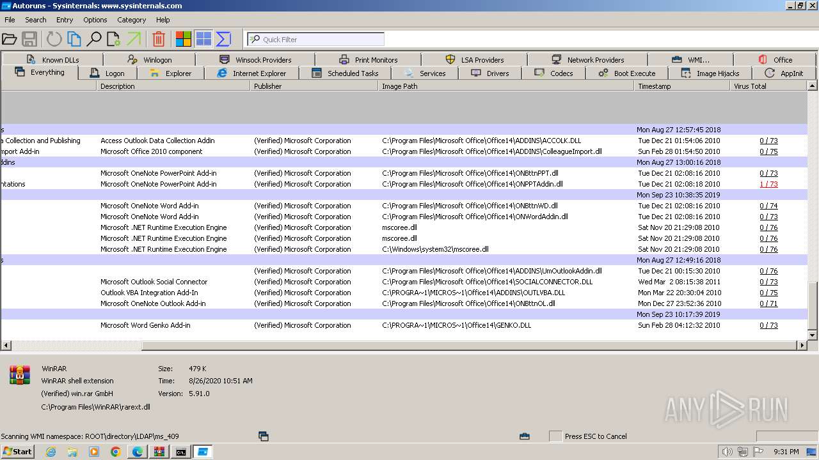This screenshot has height=460, width=819.
Task: Open VirusTotal result for ACCOLK.DLL row
Action: pyautogui.click(x=768, y=141)
